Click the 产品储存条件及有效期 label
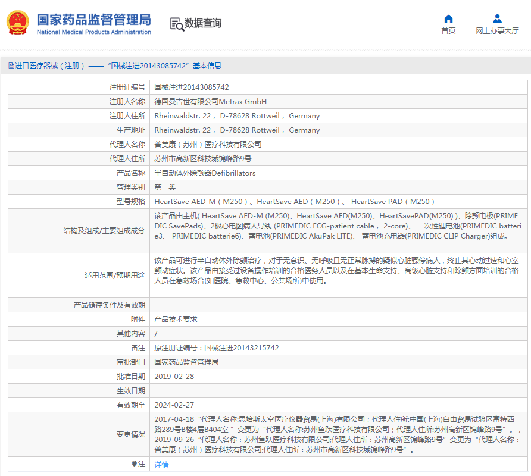Image resolution: width=531 pixels, height=476 pixels. pyautogui.click(x=110, y=305)
